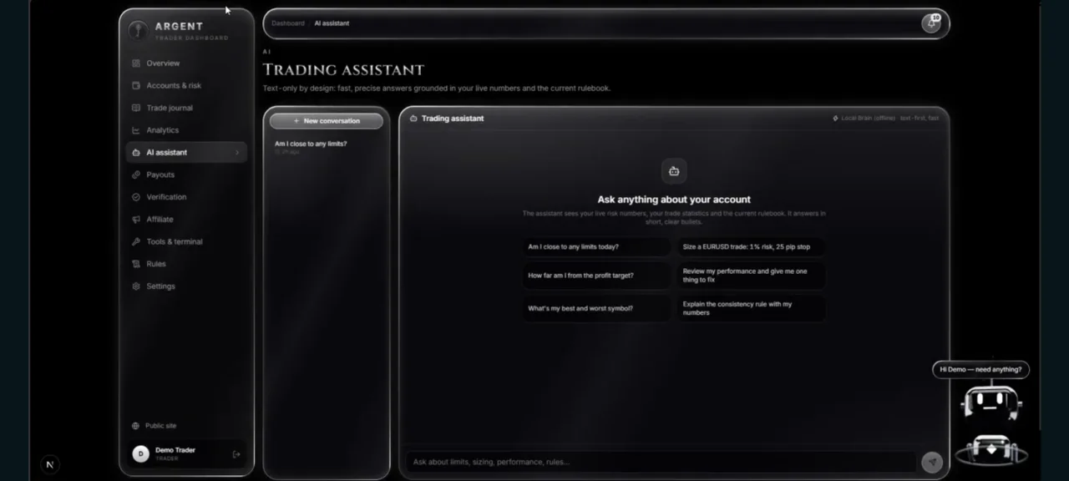This screenshot has width=1069, height=481.
Task: Open the Overview page
Action: point(186,63)
